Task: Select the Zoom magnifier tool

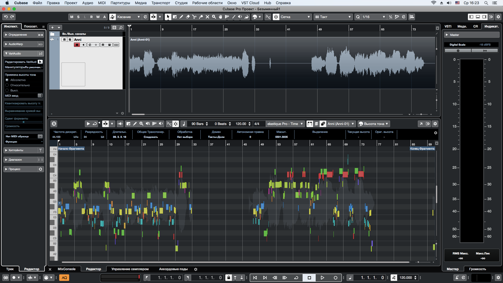Action: (214, 17)
